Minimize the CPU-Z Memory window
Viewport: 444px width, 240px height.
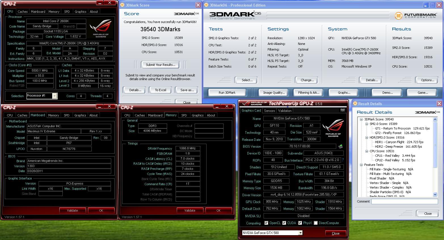pyautogui.click(x=217, y=106)
